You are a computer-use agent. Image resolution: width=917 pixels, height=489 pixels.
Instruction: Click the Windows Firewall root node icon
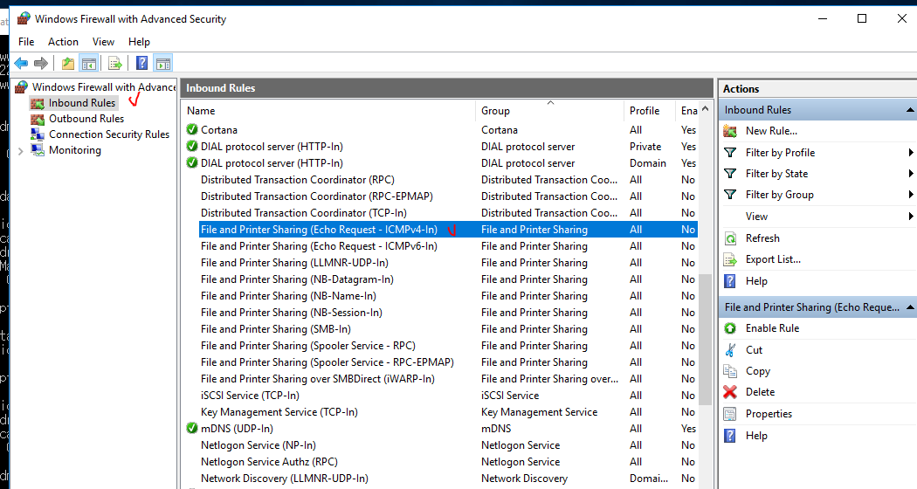[22, 87]
